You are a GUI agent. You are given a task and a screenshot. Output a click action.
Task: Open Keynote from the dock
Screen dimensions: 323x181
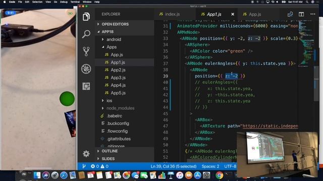tap(171, 175)
